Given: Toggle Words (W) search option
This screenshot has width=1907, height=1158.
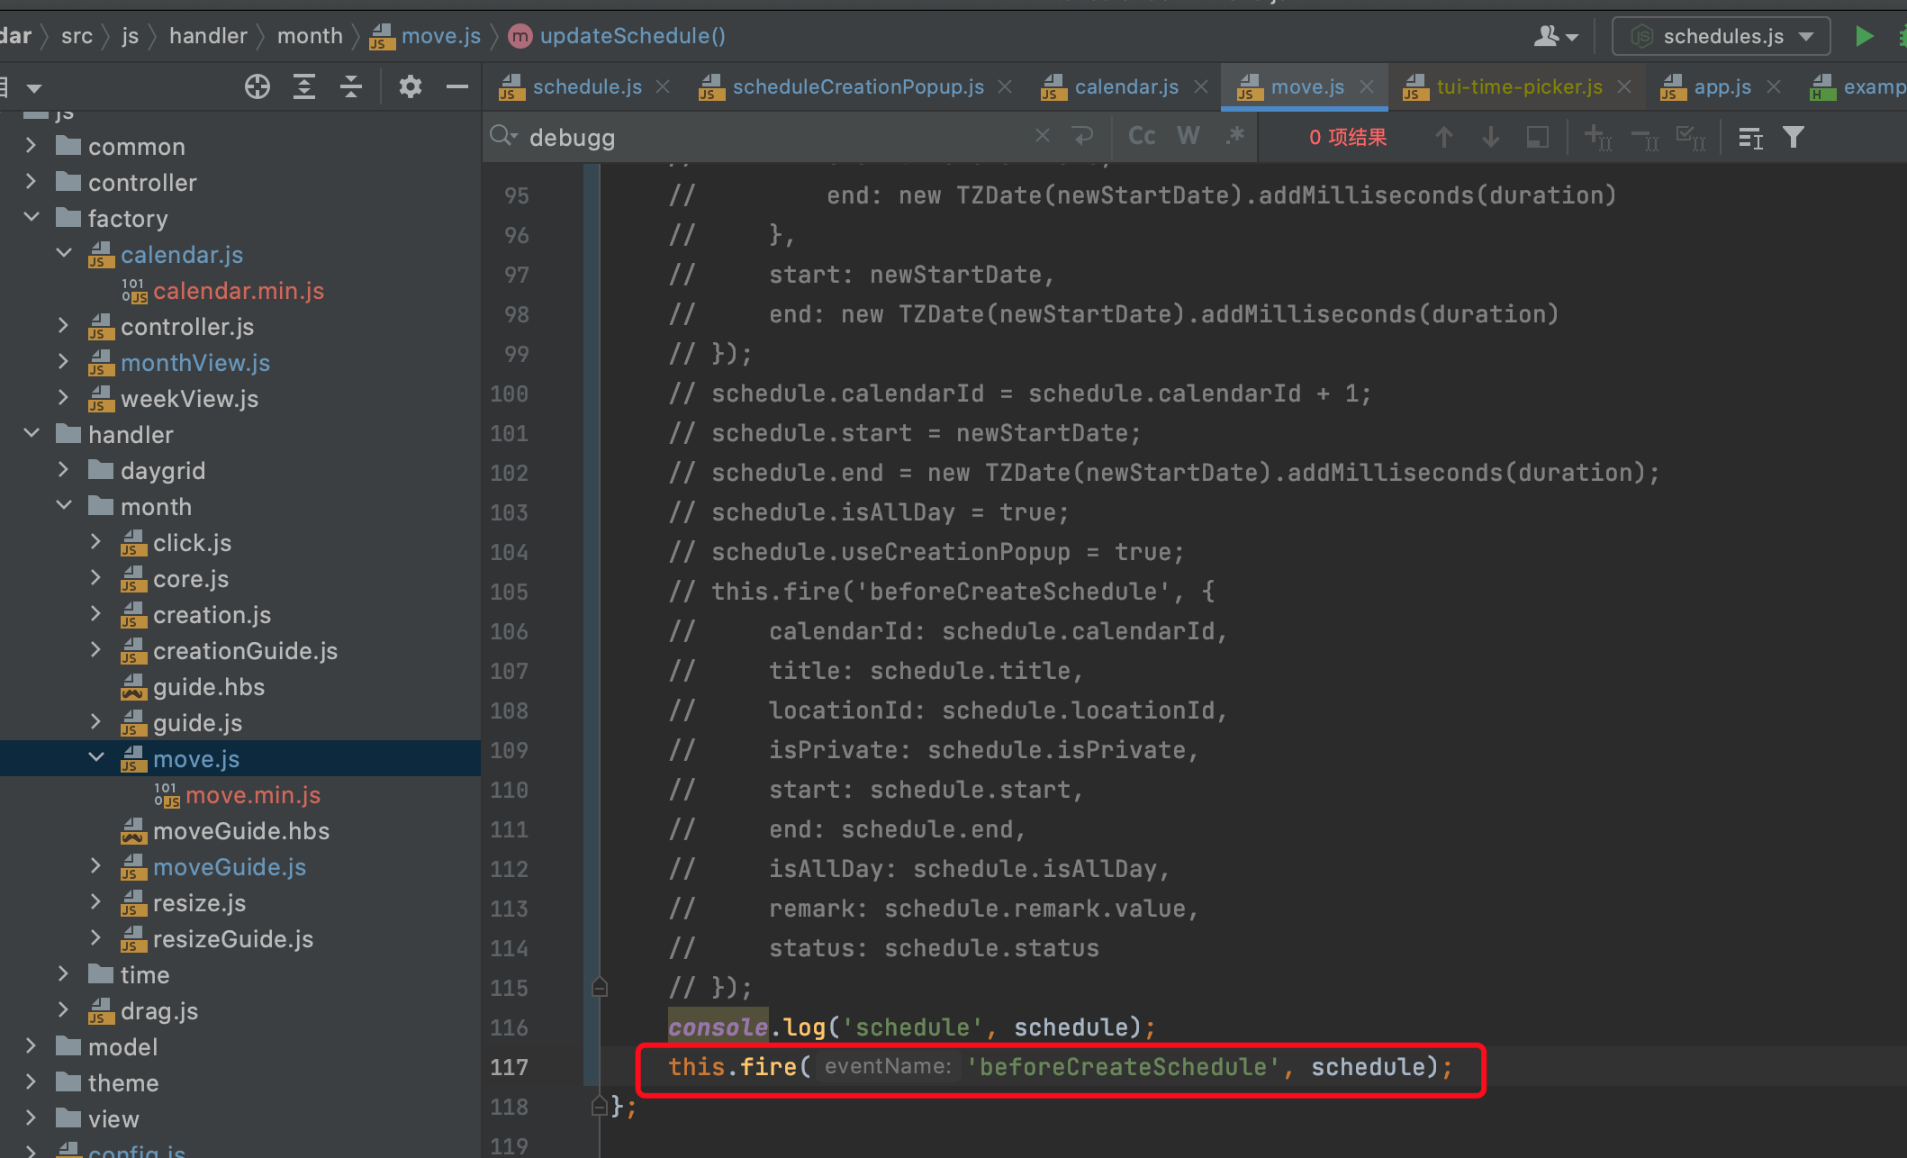Looking at the screenshot, I should point(1188,136).
